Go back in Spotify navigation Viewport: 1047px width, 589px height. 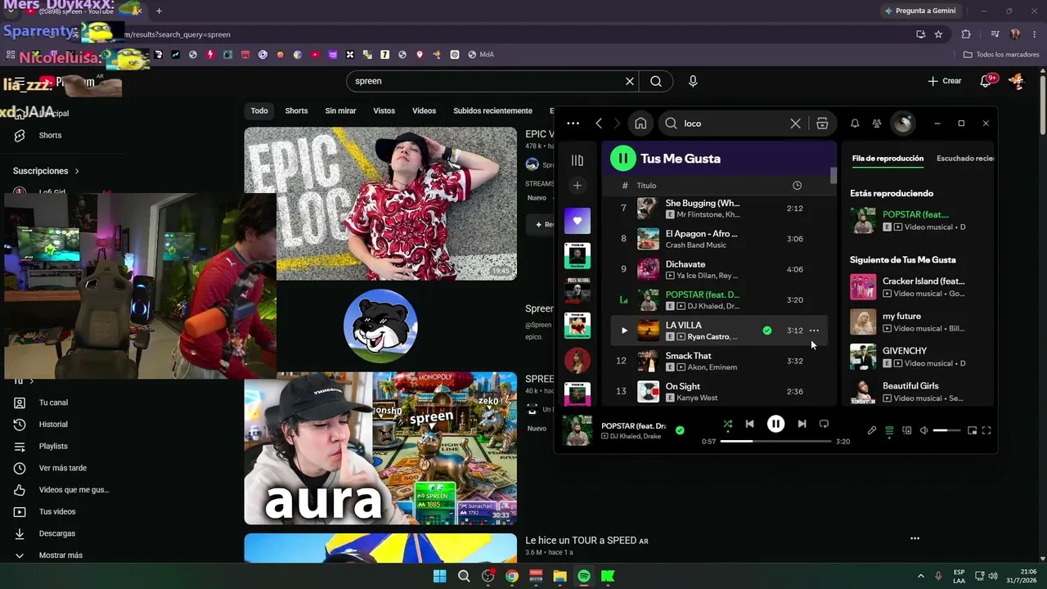click(x=599, y=124)
